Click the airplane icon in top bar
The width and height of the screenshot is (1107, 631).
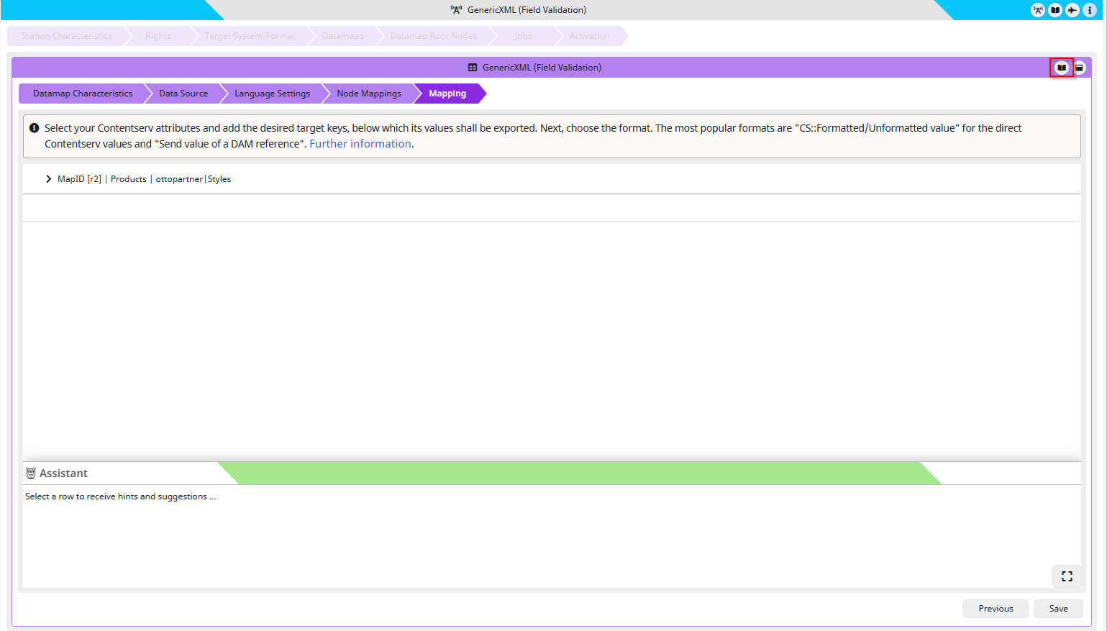pos(1072,10)
